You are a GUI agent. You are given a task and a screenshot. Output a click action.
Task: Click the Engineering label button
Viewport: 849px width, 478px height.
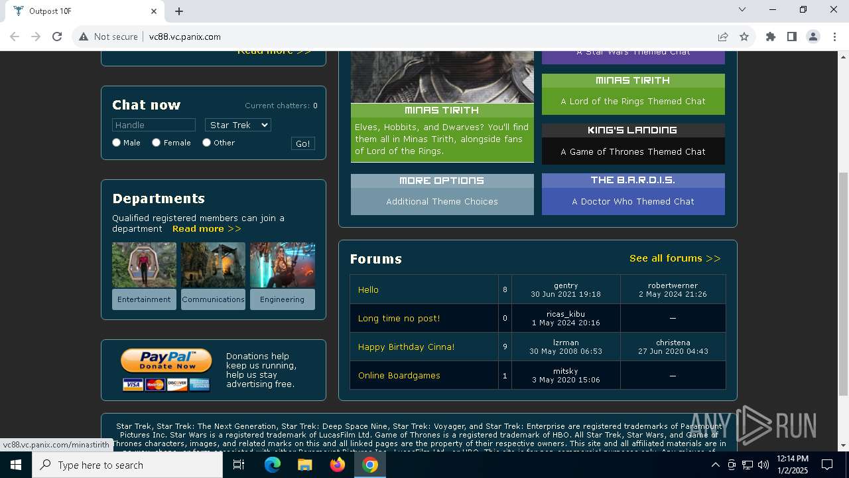coord(283,299)
